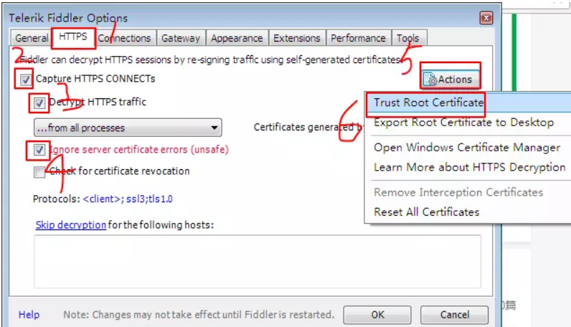The image size is (571, 327).
Task: Select the HTTPS tab
Action: click(73, 37)
